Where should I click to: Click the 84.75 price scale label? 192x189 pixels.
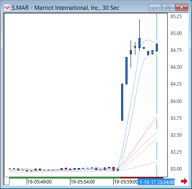[176, 50]
